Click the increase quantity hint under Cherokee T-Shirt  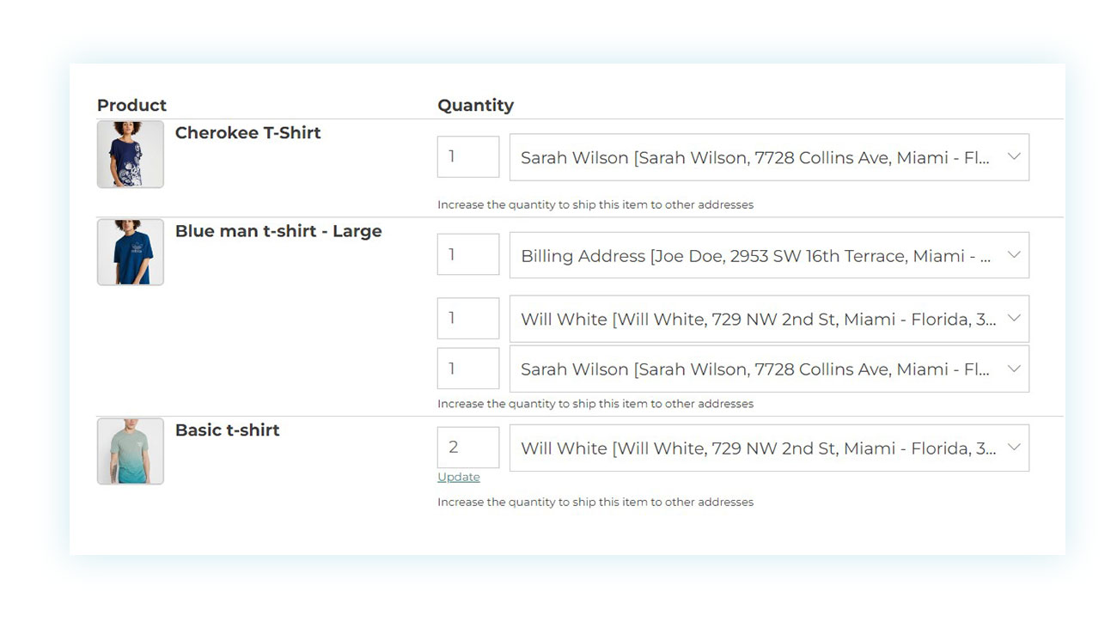click(x=595, y=204)
